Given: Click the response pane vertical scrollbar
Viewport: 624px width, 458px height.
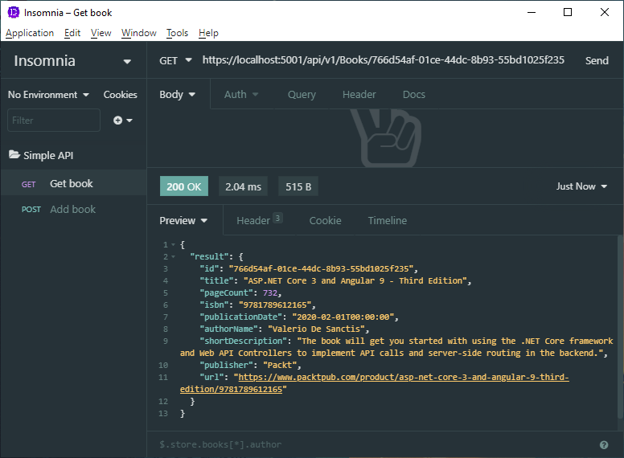Looking at the screenshot, I should [x=620, y=326].
